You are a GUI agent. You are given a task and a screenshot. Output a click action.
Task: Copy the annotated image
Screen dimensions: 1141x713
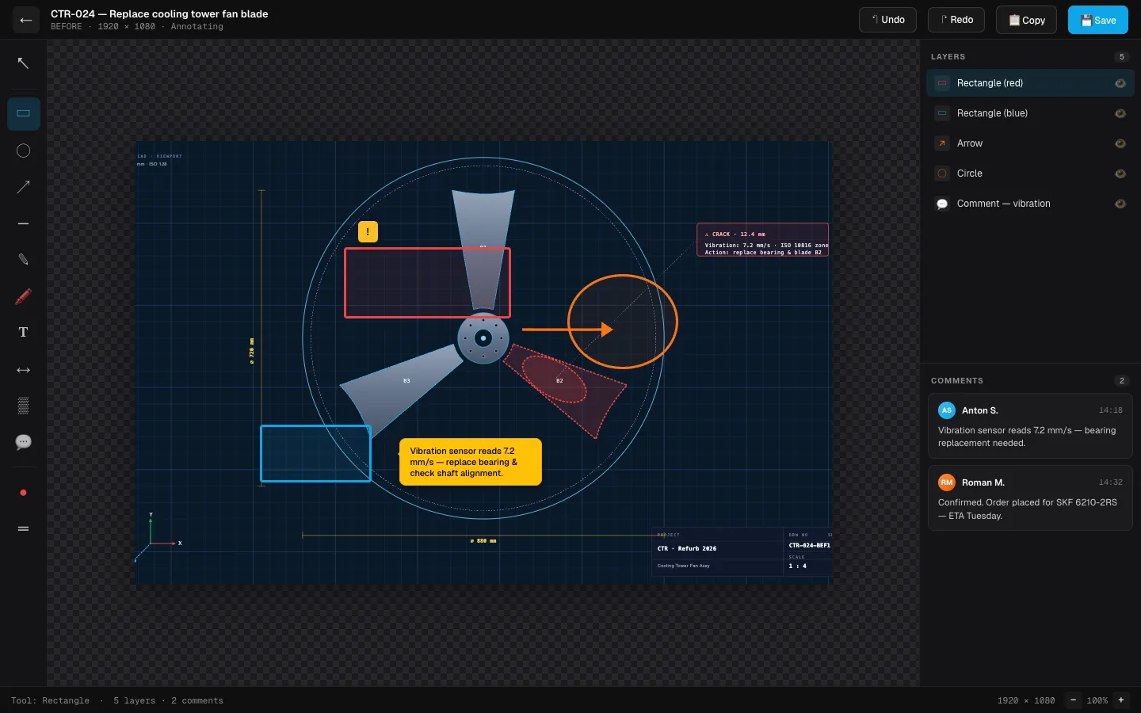[1026, 20]
